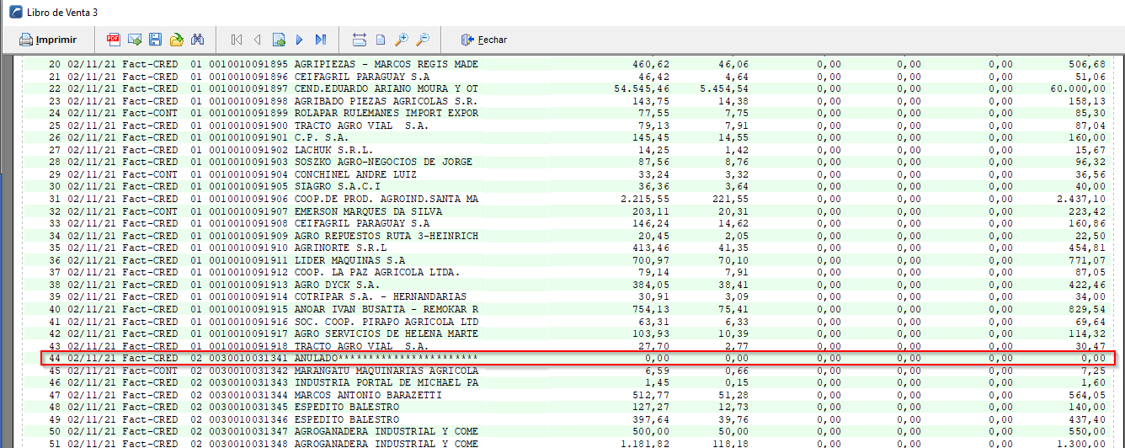Image resolution: width=1125 pixels, height=448 pixels.
Task: Click INDUSTRIA PORTAL DE MICHAEL PA
Action: click(x=387, y=382)
